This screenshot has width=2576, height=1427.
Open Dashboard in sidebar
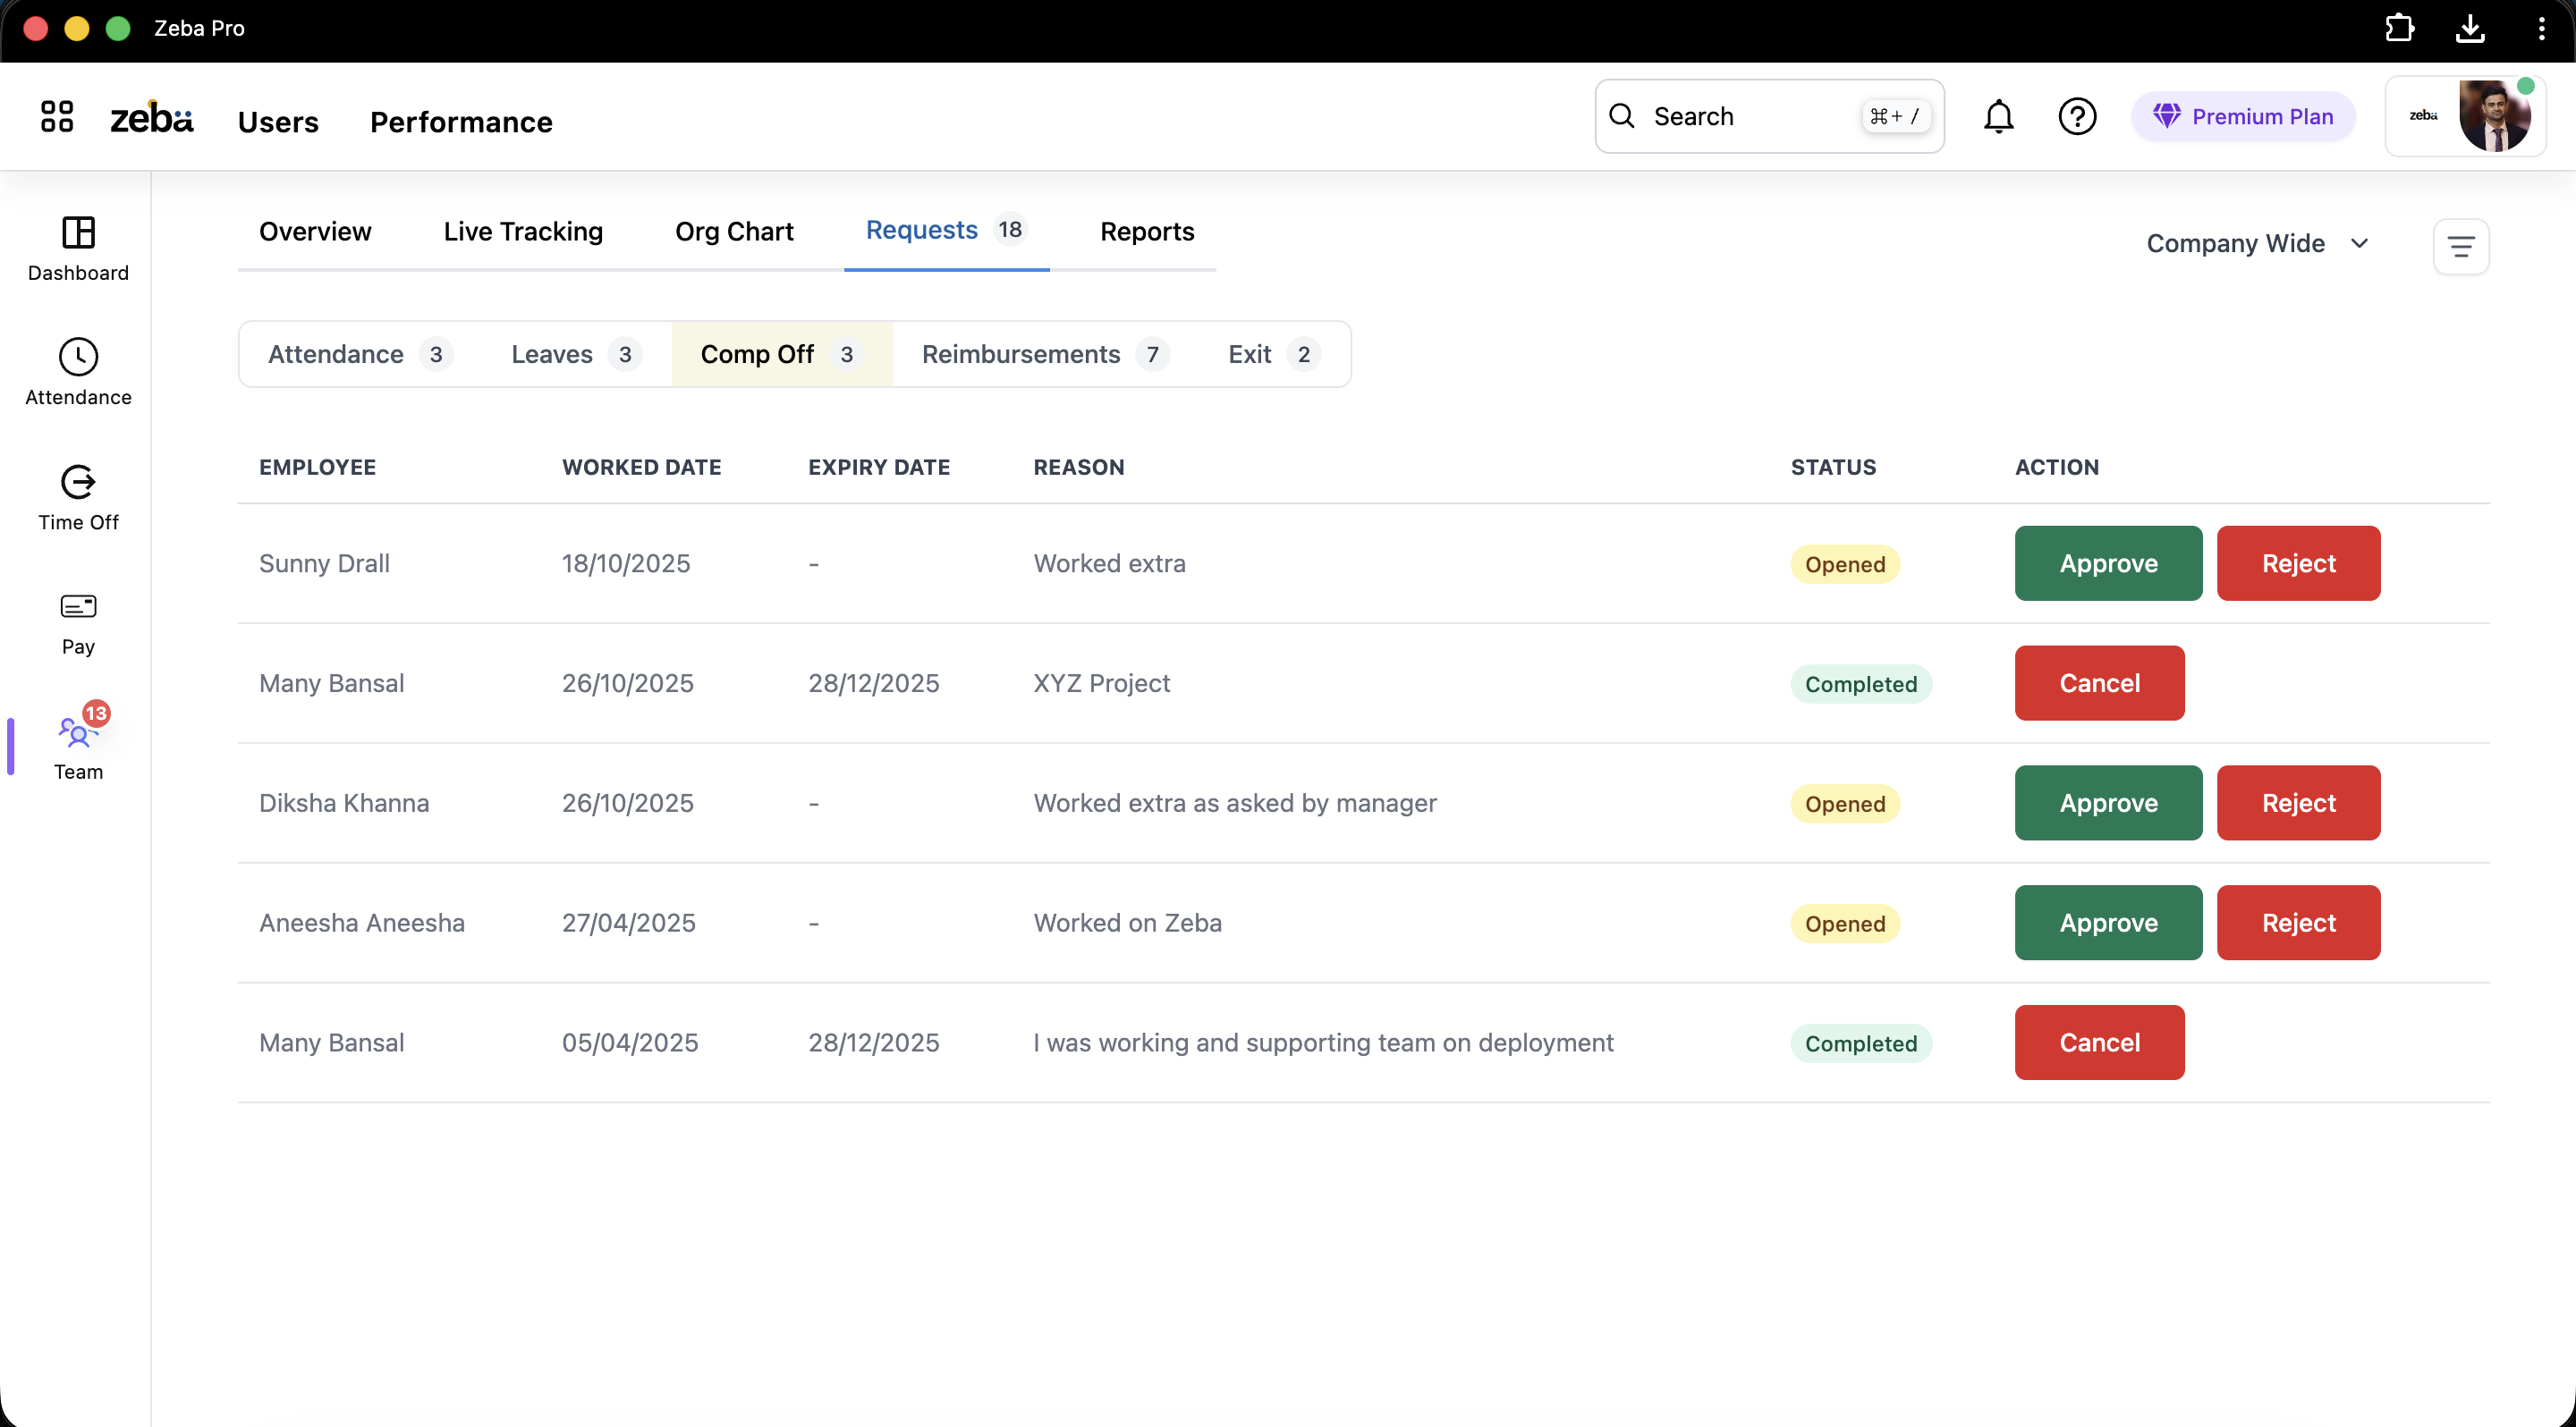[x=78, y=249]
